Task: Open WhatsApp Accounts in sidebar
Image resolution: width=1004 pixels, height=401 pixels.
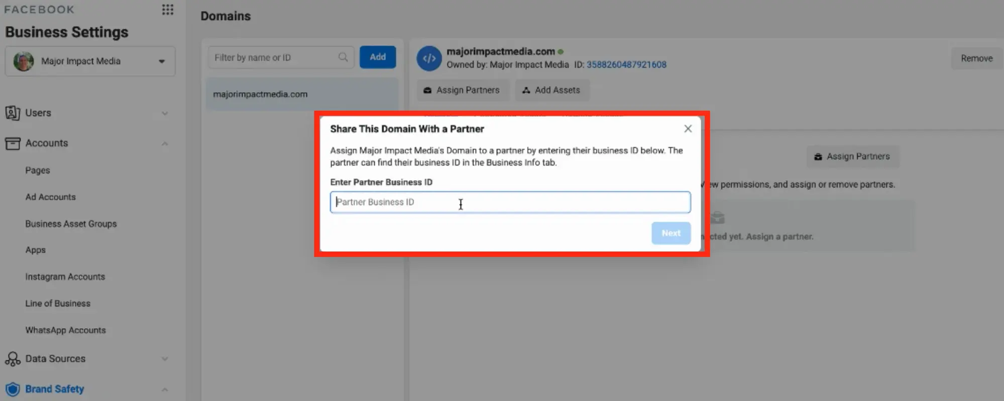Action: 65,330
